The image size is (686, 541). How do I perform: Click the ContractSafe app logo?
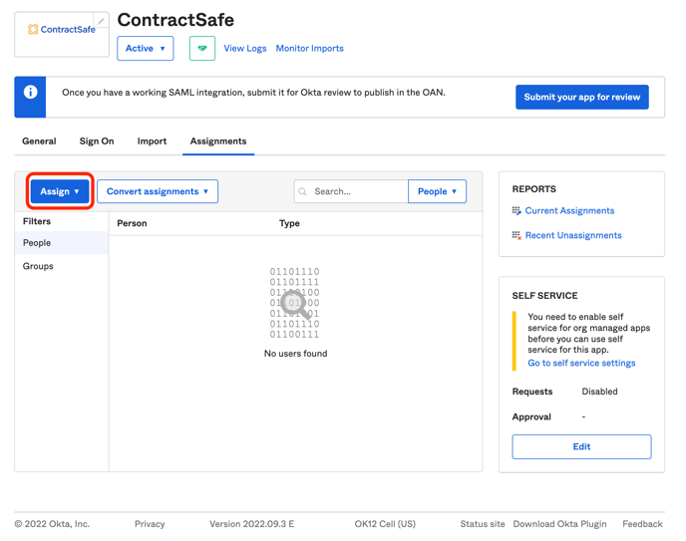(62, 30)
